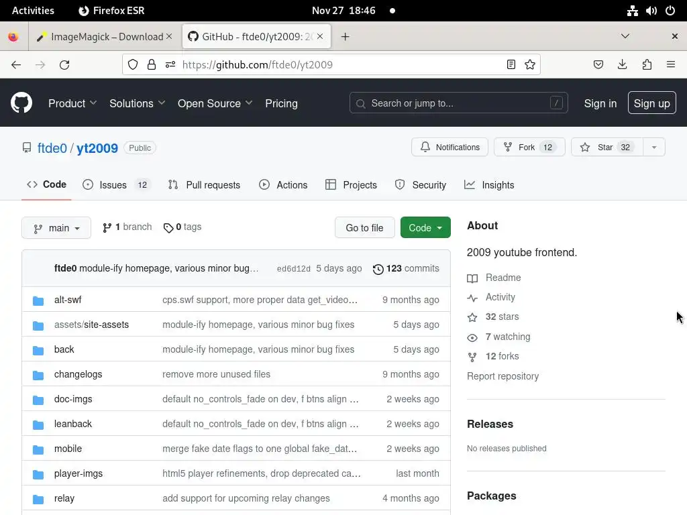
Task: Open the Pricing link
Action: (281, 103)
